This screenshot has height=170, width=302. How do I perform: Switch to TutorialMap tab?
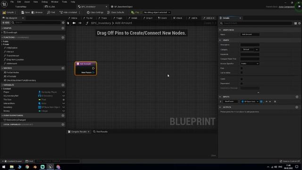[x=21, y=7]
